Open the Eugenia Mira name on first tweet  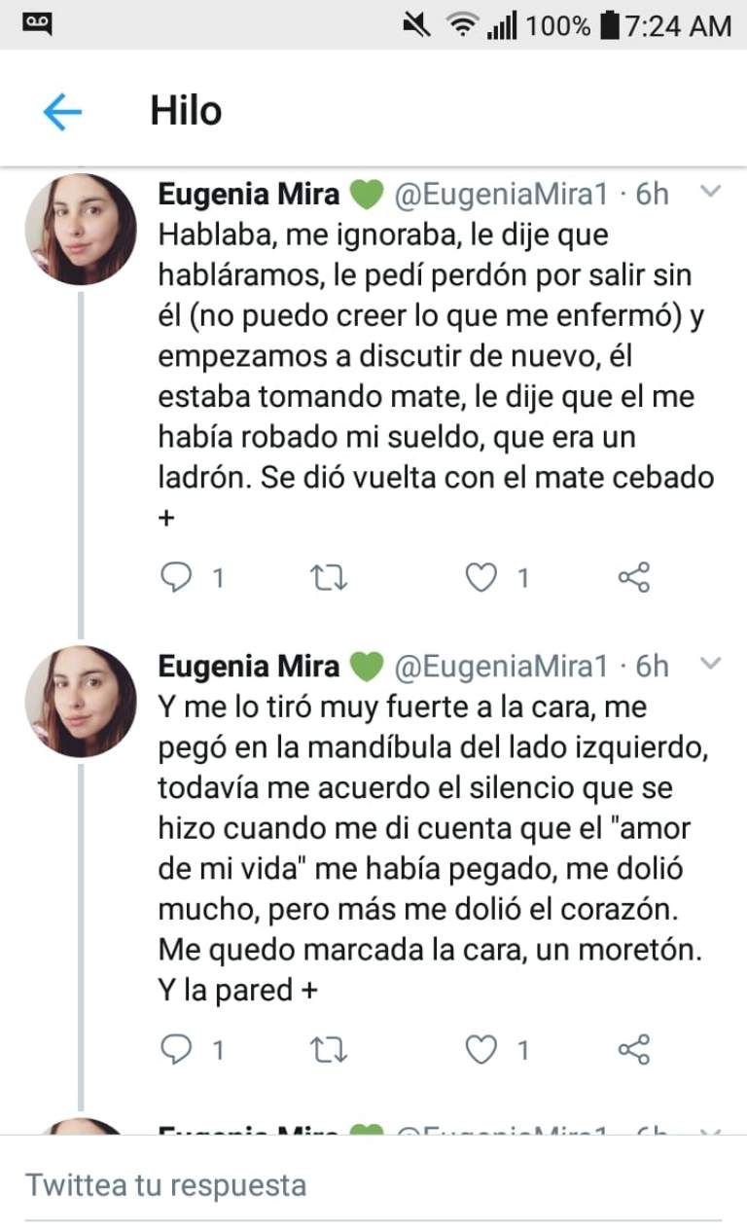click(249, 195)
